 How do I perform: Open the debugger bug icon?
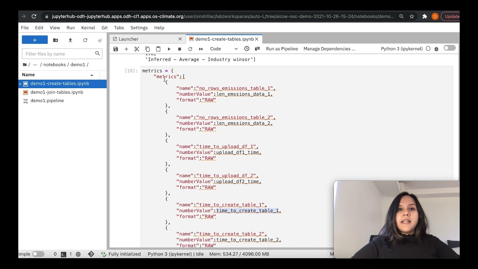click(x=436, y=49)
